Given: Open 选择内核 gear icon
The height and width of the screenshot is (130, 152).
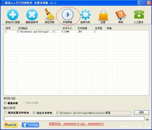Looking at the screenshot, I should pyautogui.click(x=86, y=15).
